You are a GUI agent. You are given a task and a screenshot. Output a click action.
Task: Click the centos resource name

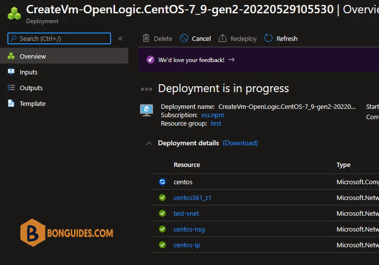[183, 182]
